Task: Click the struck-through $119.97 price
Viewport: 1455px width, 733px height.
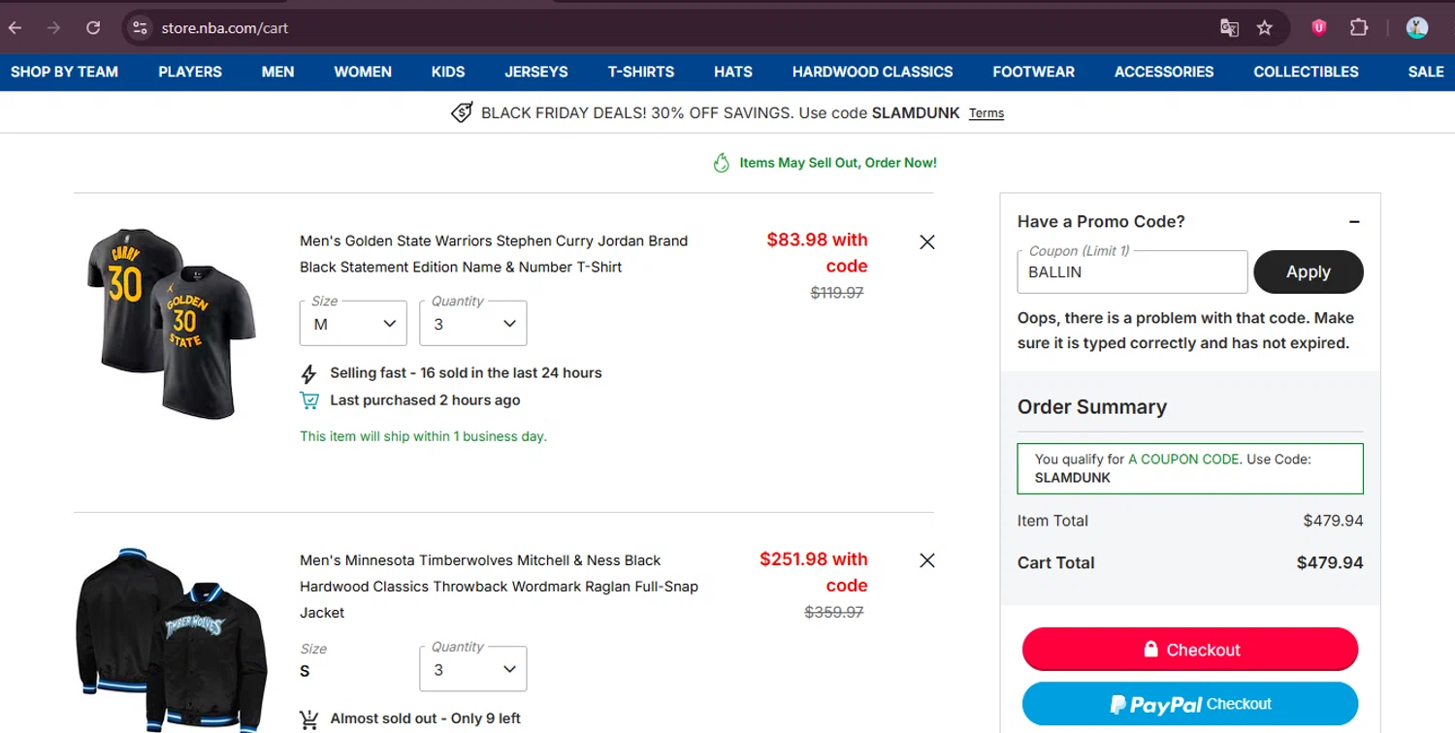Action: click(x=837, y=293)
